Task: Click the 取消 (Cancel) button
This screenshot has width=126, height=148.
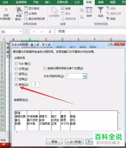Action: (x=54, y=141)
